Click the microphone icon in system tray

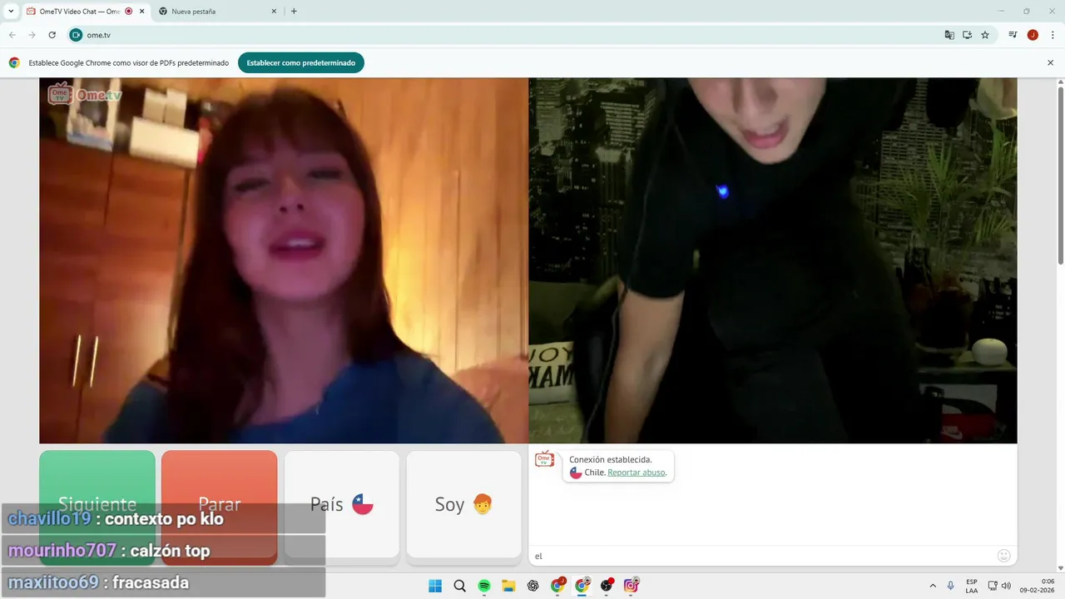point(951,586)
